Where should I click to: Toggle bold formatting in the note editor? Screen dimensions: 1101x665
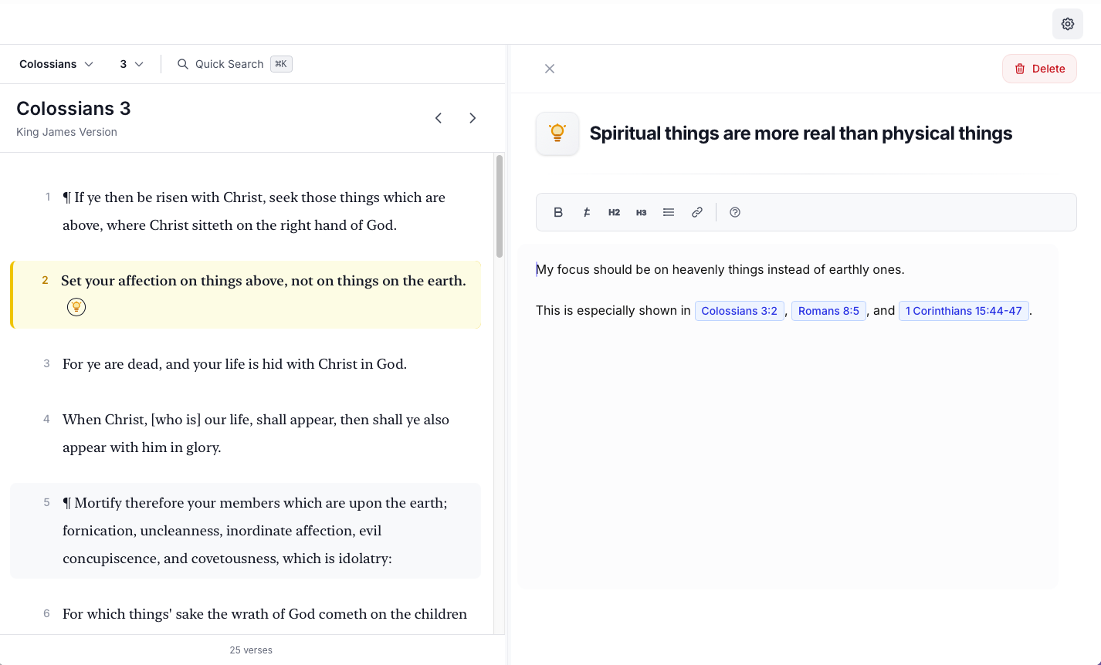[557, 211]
